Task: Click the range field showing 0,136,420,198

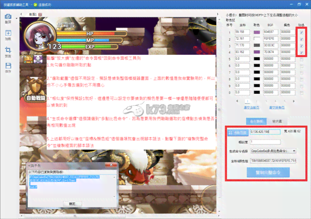Action: 265,131
